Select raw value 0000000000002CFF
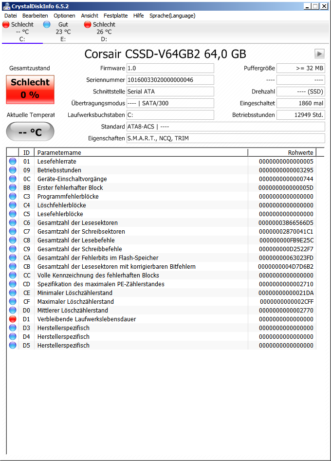 287,302
